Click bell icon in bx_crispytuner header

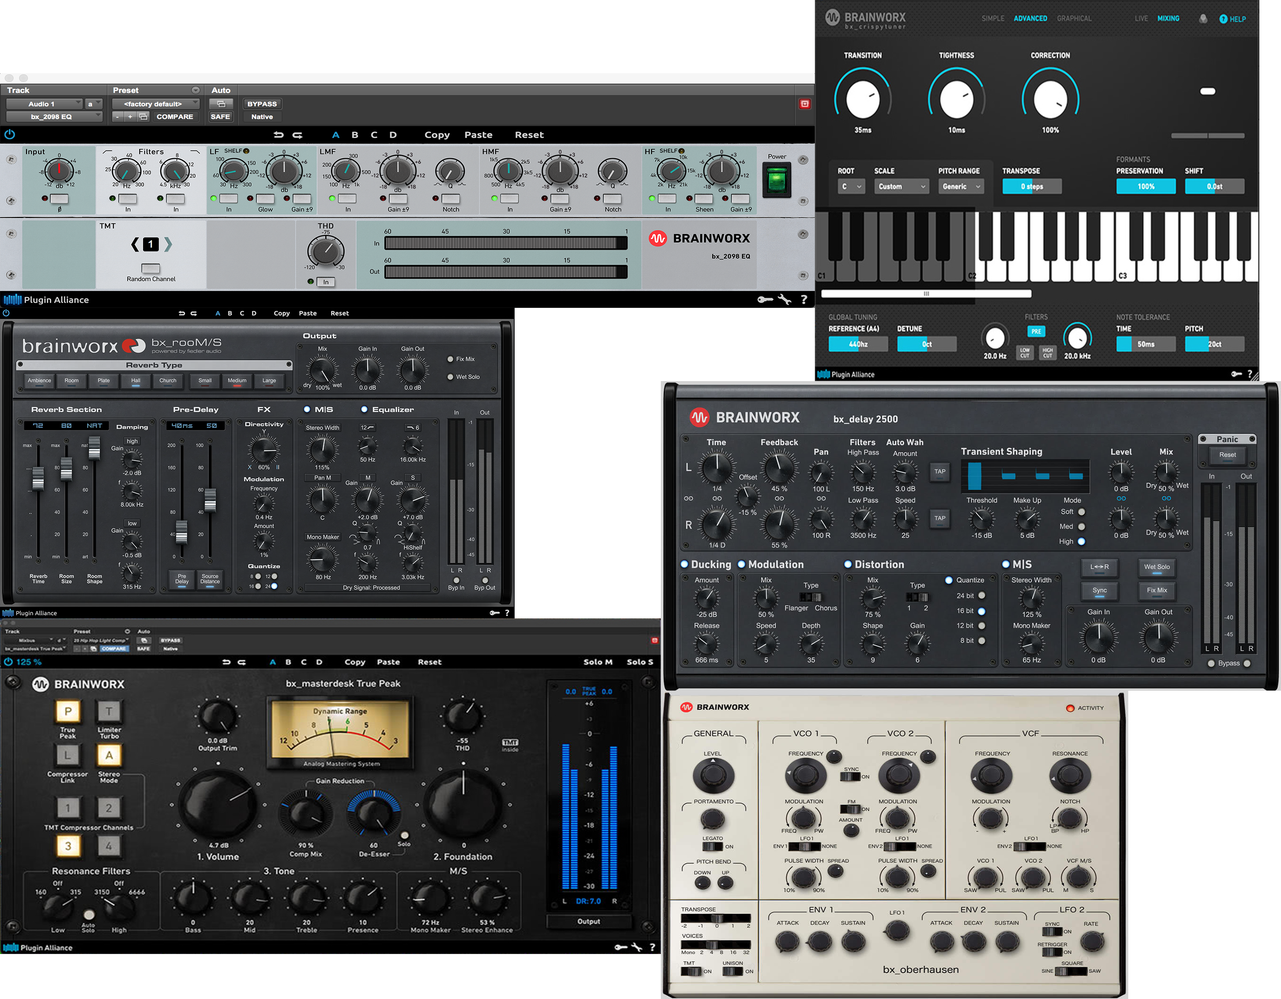point(1203,19)
